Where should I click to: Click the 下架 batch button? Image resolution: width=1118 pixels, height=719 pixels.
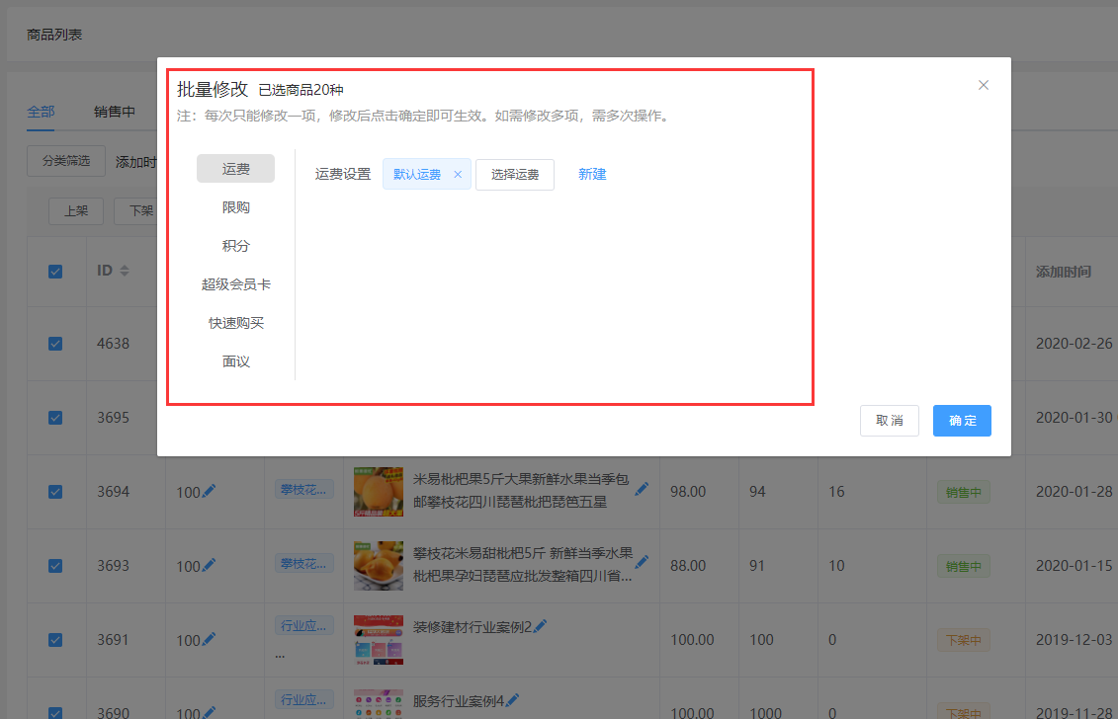(136, 211)
